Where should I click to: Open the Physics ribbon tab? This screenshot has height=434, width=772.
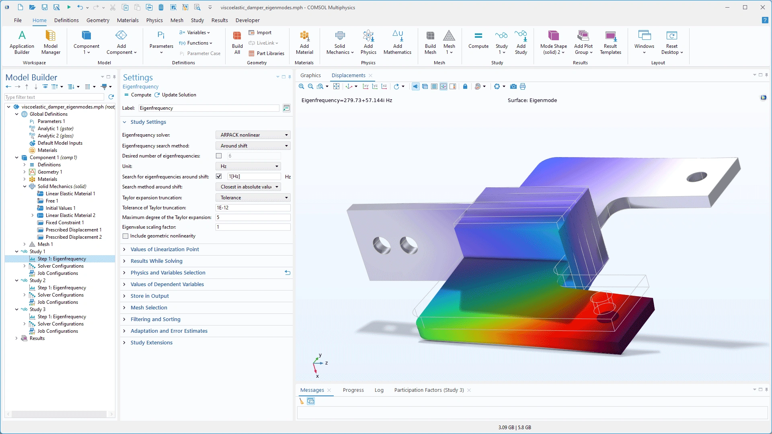pos(154,20)
